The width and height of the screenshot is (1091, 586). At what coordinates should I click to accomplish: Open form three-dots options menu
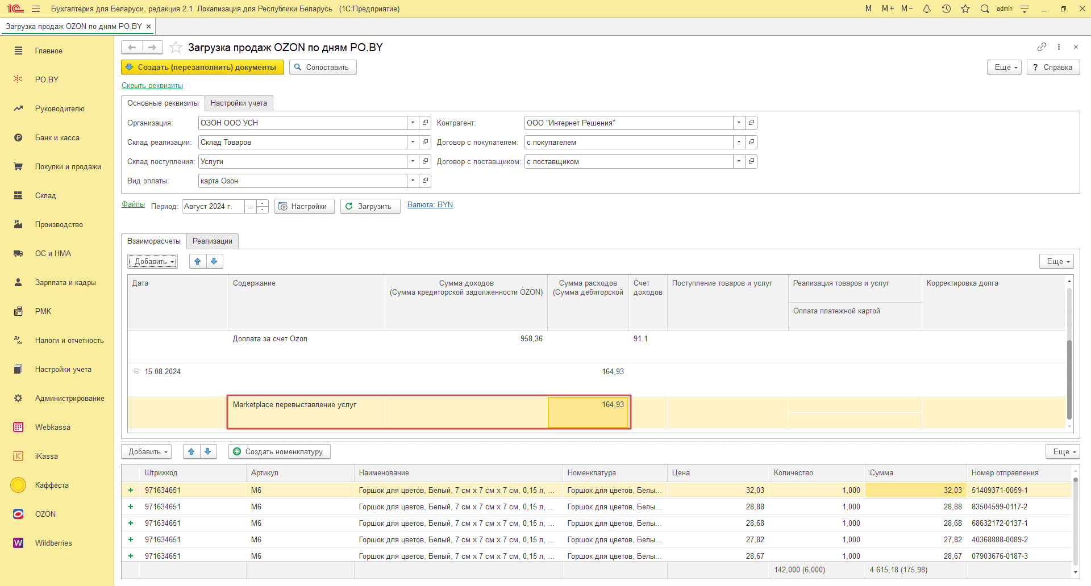click(1059, 47)
